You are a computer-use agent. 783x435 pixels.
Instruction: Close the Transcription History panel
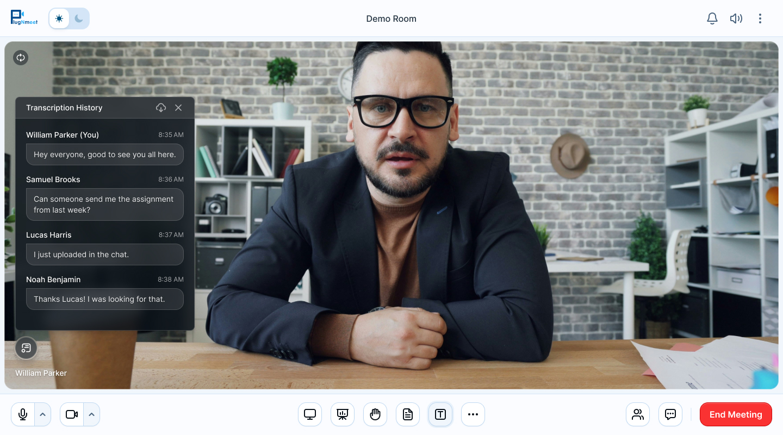[x=179, y=108]
